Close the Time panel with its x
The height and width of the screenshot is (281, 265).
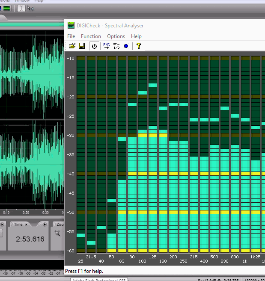pyautogui.click(x=26, y=225)
